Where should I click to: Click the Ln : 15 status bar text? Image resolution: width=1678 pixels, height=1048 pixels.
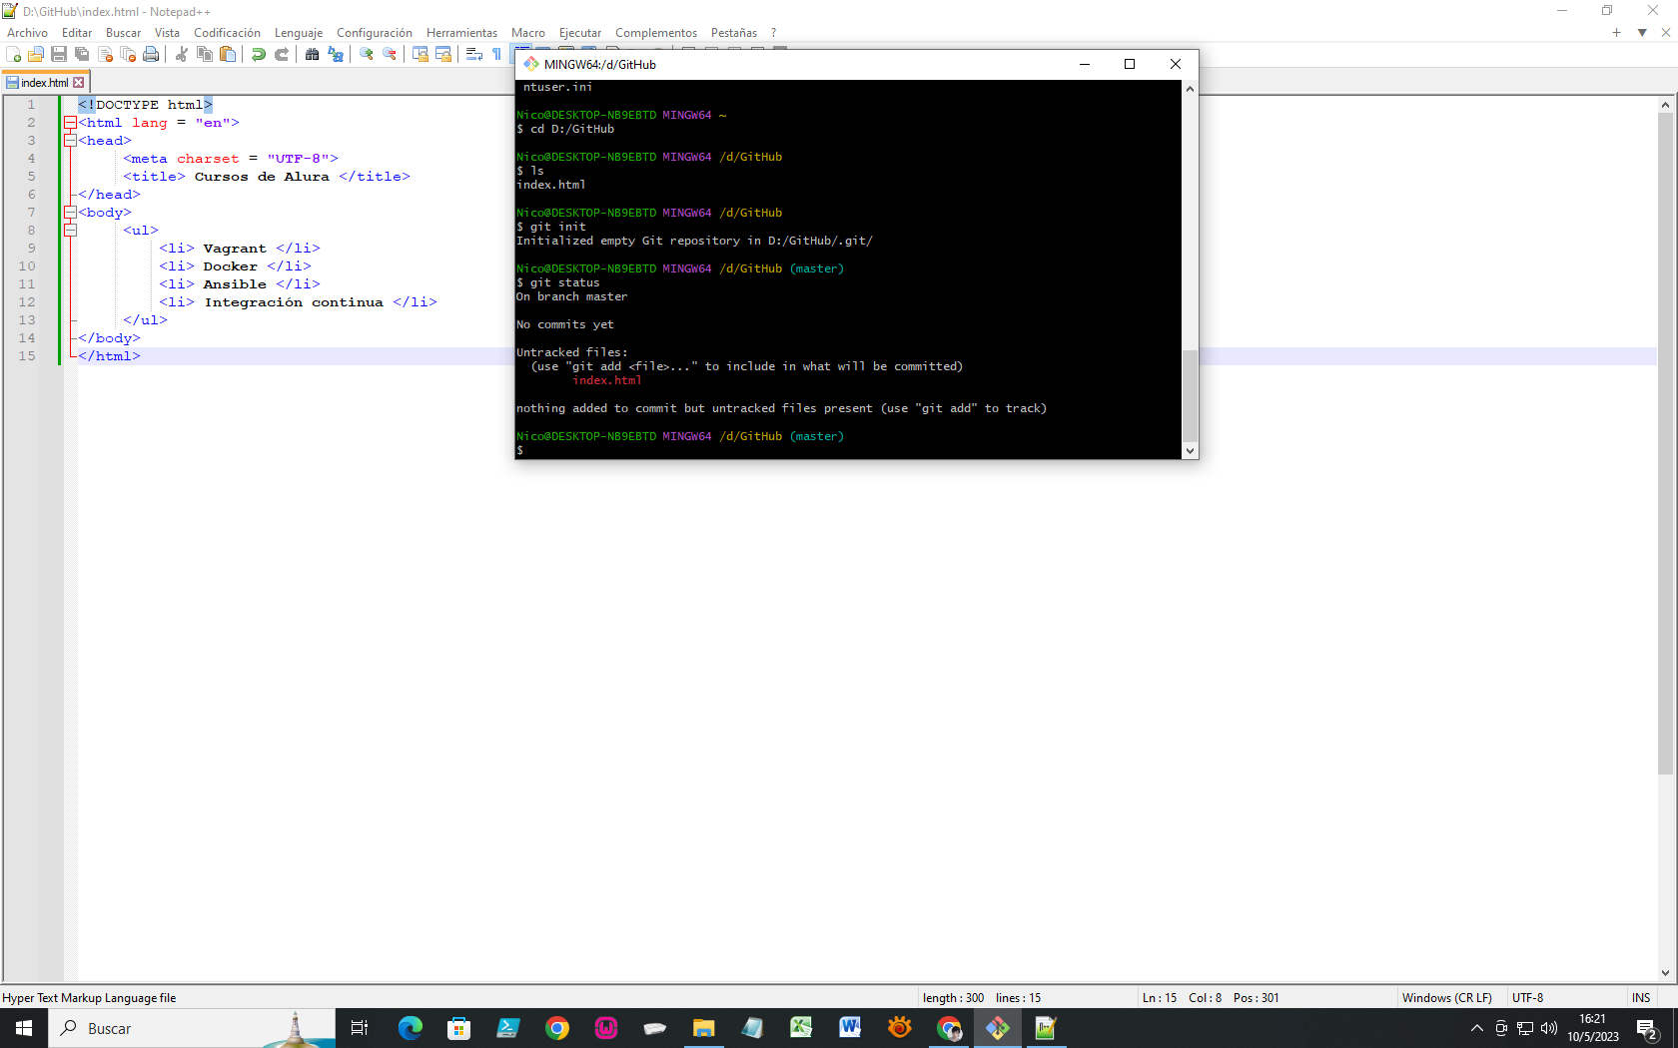[1160, 998]
